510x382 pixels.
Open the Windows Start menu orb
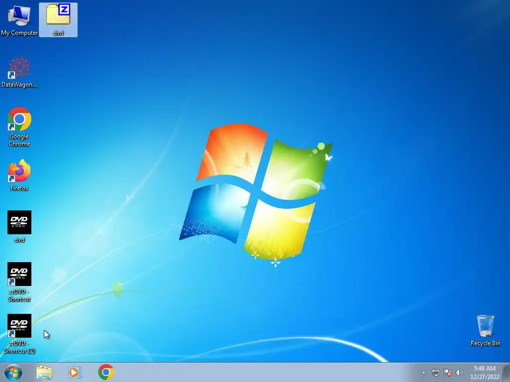(x=13, y=372)
